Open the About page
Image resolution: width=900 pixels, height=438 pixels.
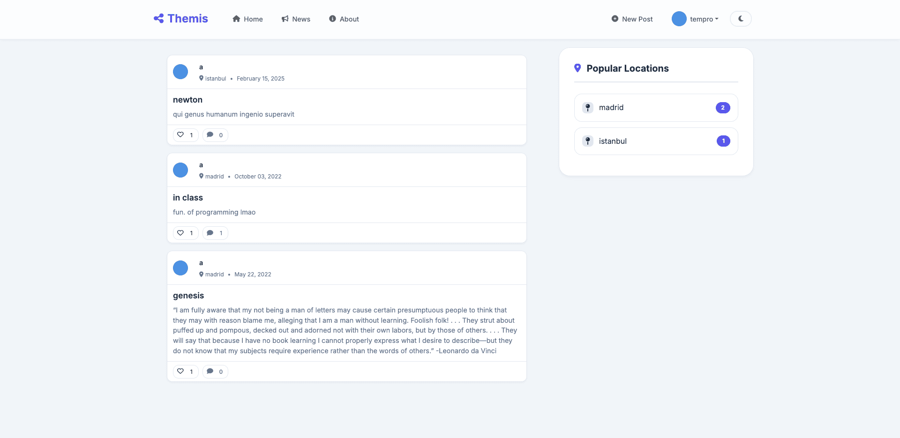tap(344, 19)
